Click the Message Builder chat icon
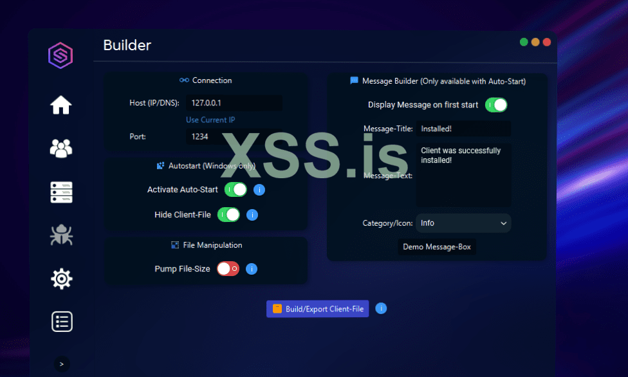The image size is (628, 377). pyautogui.click(x=354, y=80)
